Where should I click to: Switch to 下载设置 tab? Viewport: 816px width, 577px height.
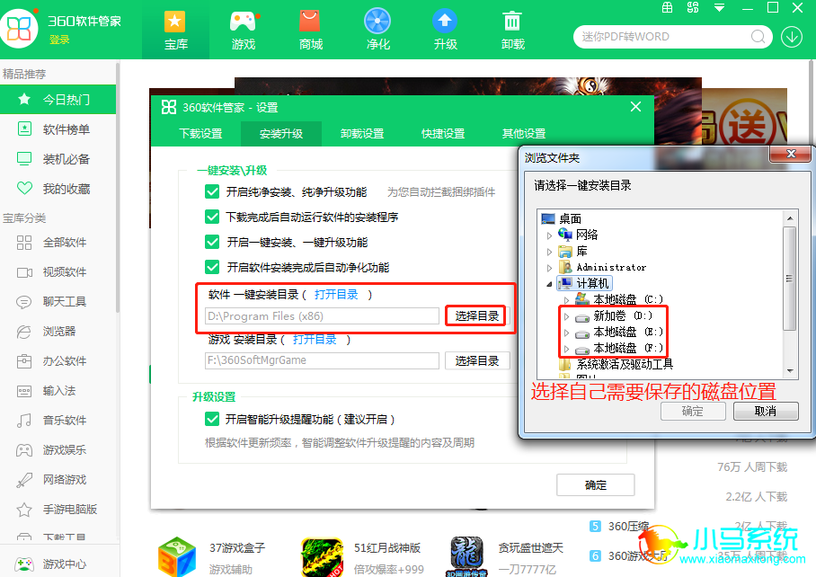click(x=201, y=134)
